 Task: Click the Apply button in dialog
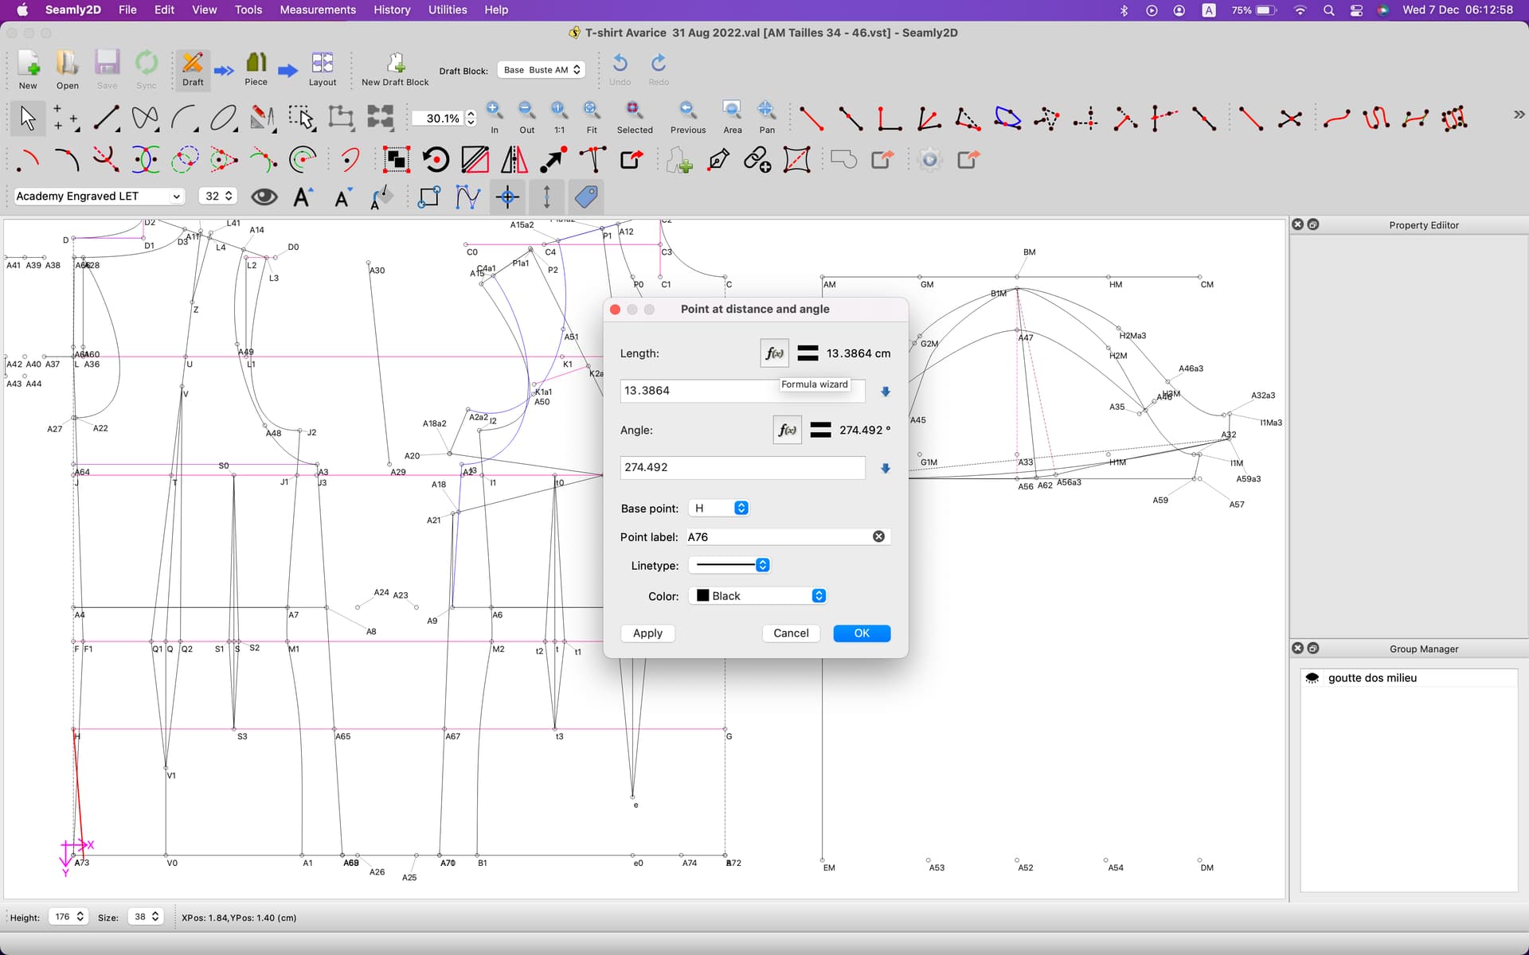coord(647,633)
